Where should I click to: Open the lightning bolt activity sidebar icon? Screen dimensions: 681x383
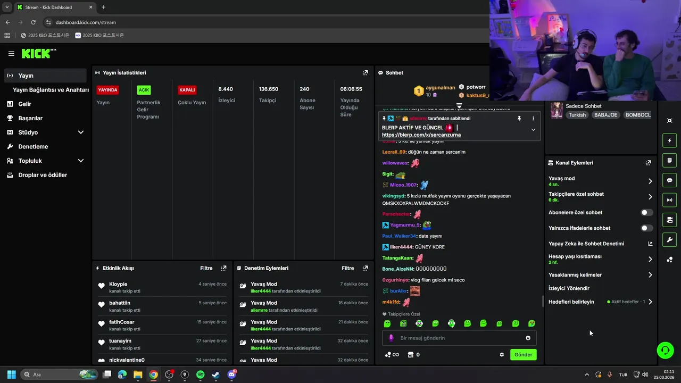tap(669, 140)
